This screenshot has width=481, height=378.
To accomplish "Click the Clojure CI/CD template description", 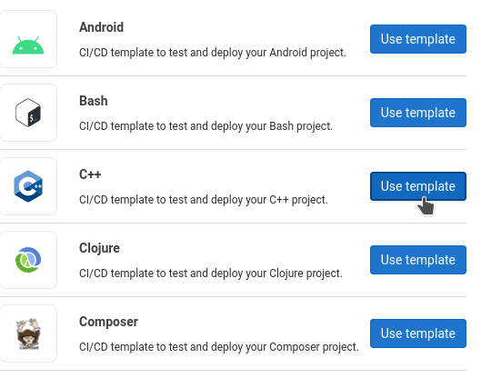I will [211, 274].
